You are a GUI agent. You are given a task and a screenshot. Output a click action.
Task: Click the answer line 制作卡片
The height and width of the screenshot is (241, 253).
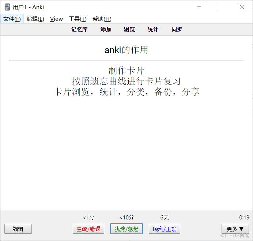click(126, 71)
